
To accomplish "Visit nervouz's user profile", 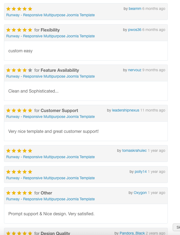I will click(x=135, y=70).
